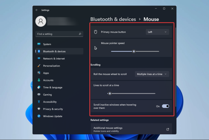The width and height of the screenshot is (209, 140).
Task: Go to Network & internet
Action: pos(59,58)
